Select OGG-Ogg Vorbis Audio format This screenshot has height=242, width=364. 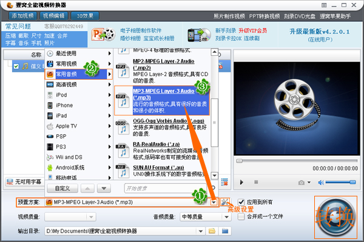162,127
